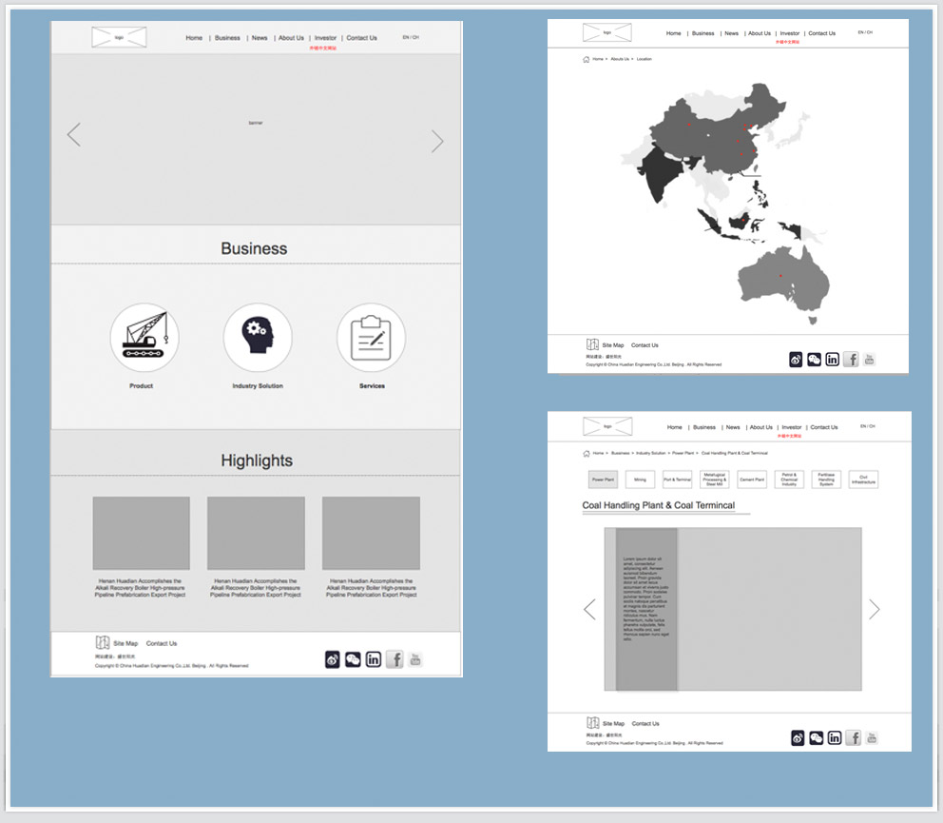Image resolution: width=943 pixels, height=823 pixels.
Task: Open WeChat icon in Location page footer
Action: pyautogui.click(x=815, y=360)
